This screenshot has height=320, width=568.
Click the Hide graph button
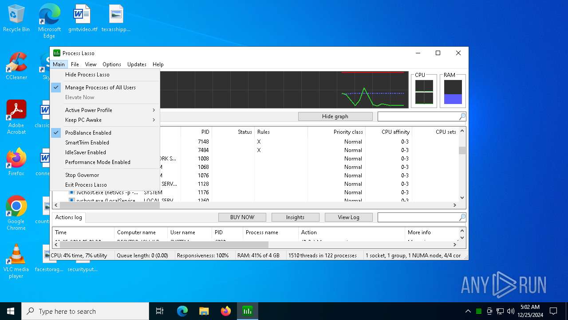[335, 116]
